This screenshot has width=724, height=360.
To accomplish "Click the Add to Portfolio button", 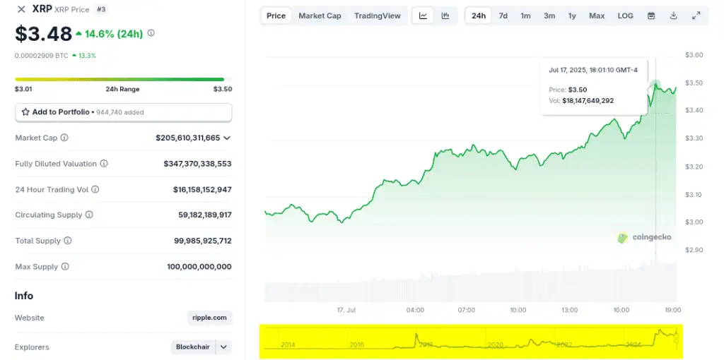I will 123,112.
